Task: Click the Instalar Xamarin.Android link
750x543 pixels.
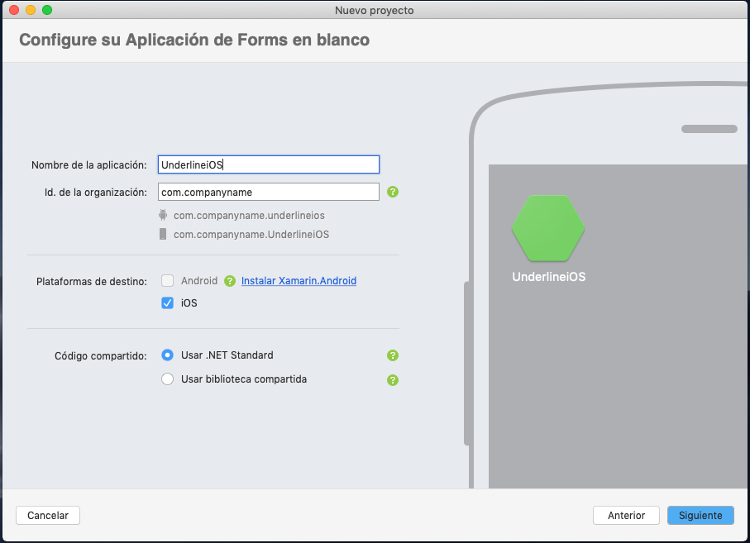Action: [299, 281]
